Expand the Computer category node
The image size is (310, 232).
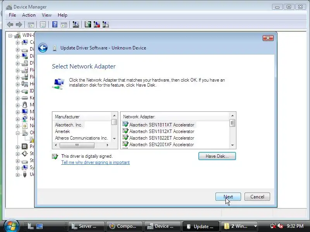click(x=17, y=43)
